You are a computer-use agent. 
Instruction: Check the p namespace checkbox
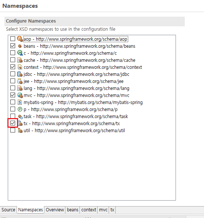pyautogui.click(x=13, y=109)
